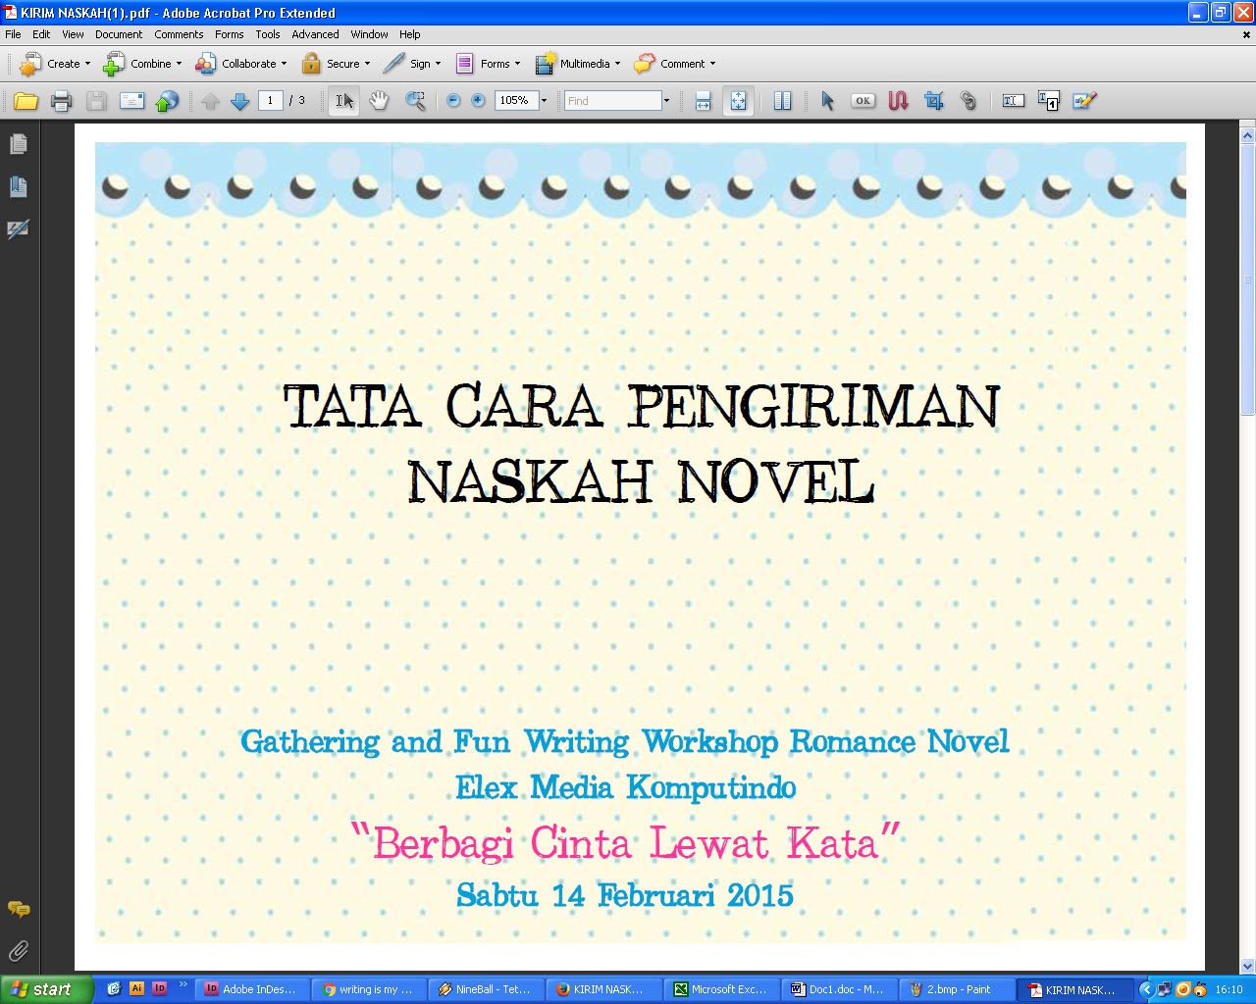Open the Advanced menu
The height and width of the screenshot is (1004, 1256).
[x=315, y=34]
